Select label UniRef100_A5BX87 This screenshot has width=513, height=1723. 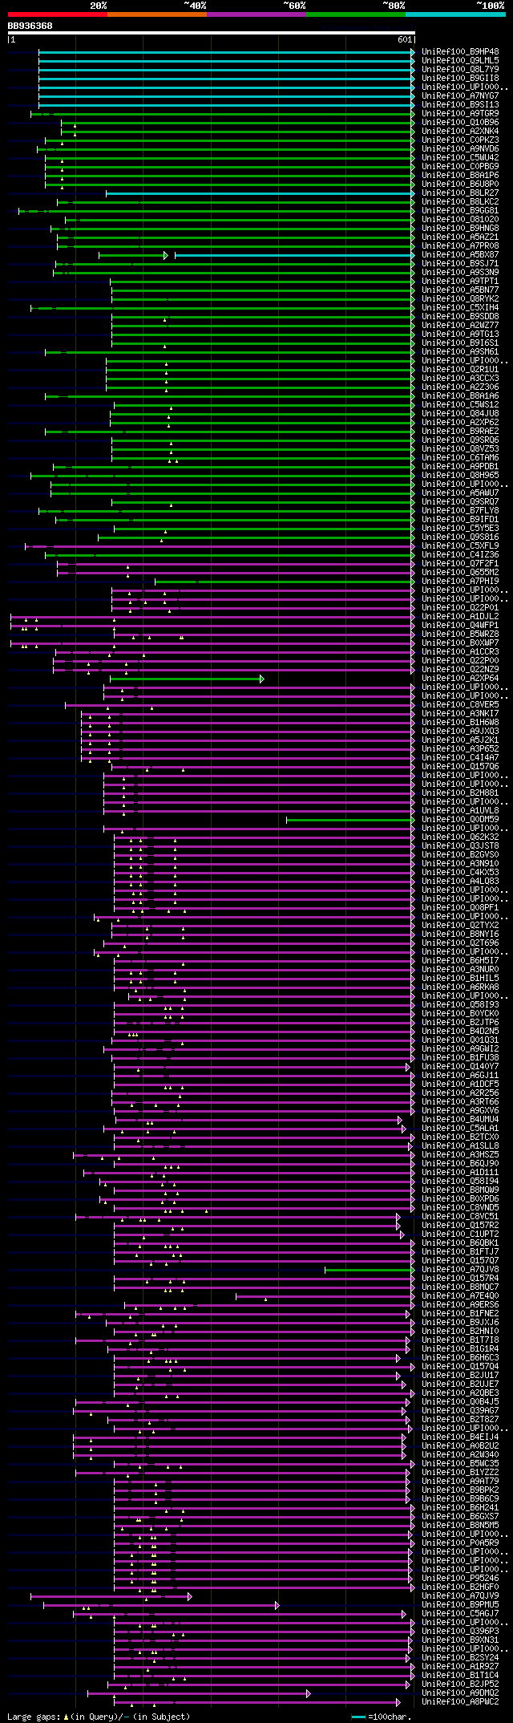coord(460,255)
